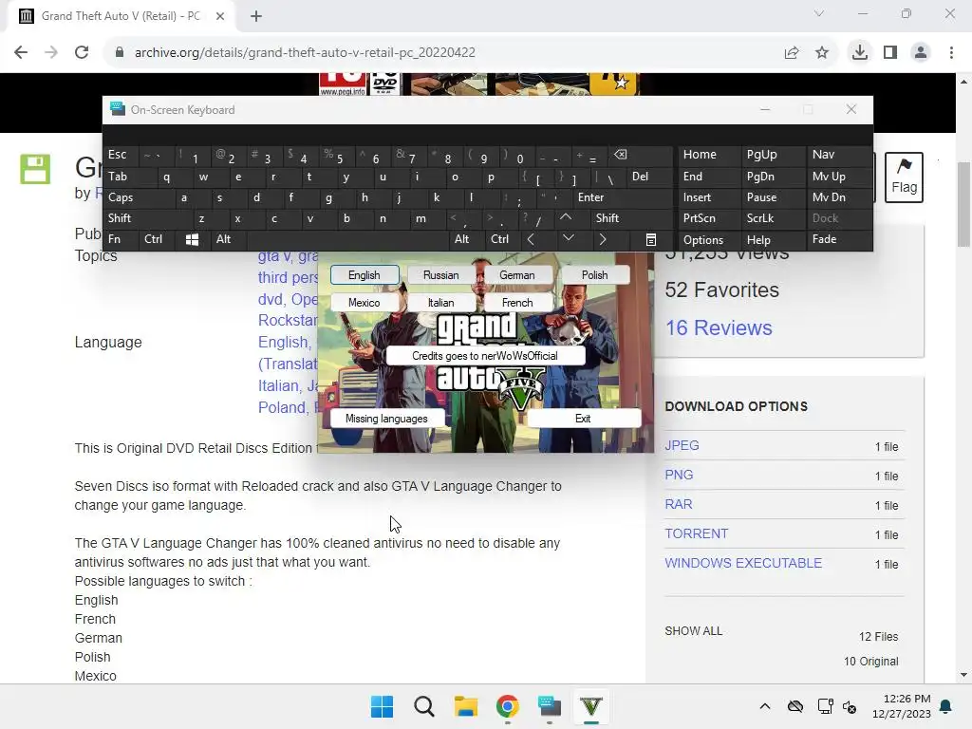
Task: Open the notification bell in the tray
Action: [x=946, y=706]
